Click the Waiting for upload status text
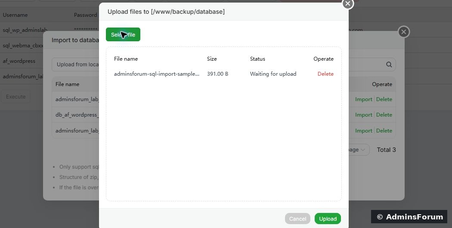 [x=273, y=74]
